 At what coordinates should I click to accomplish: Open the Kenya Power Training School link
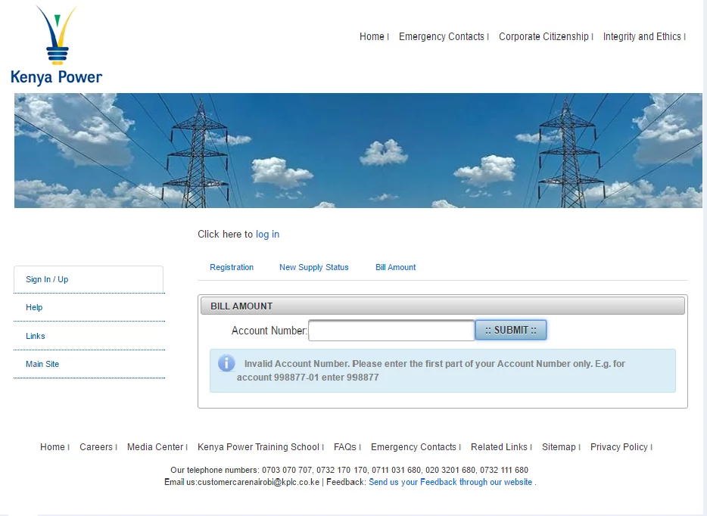[x=258, y=447]
